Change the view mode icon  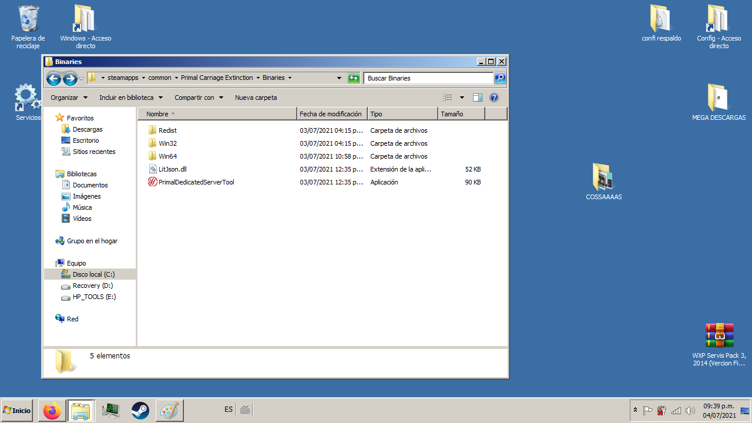tap(448, 98)
